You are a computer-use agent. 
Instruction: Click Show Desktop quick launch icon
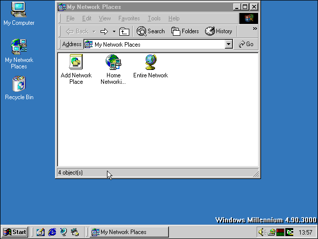click(40, 232)
